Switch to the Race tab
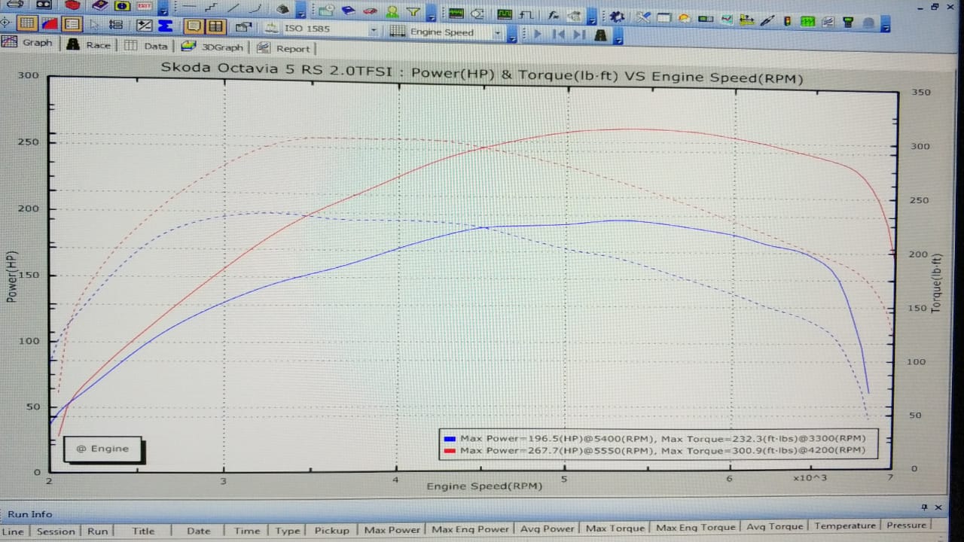This screenshot has height=542, width=964. coord(89,45)
